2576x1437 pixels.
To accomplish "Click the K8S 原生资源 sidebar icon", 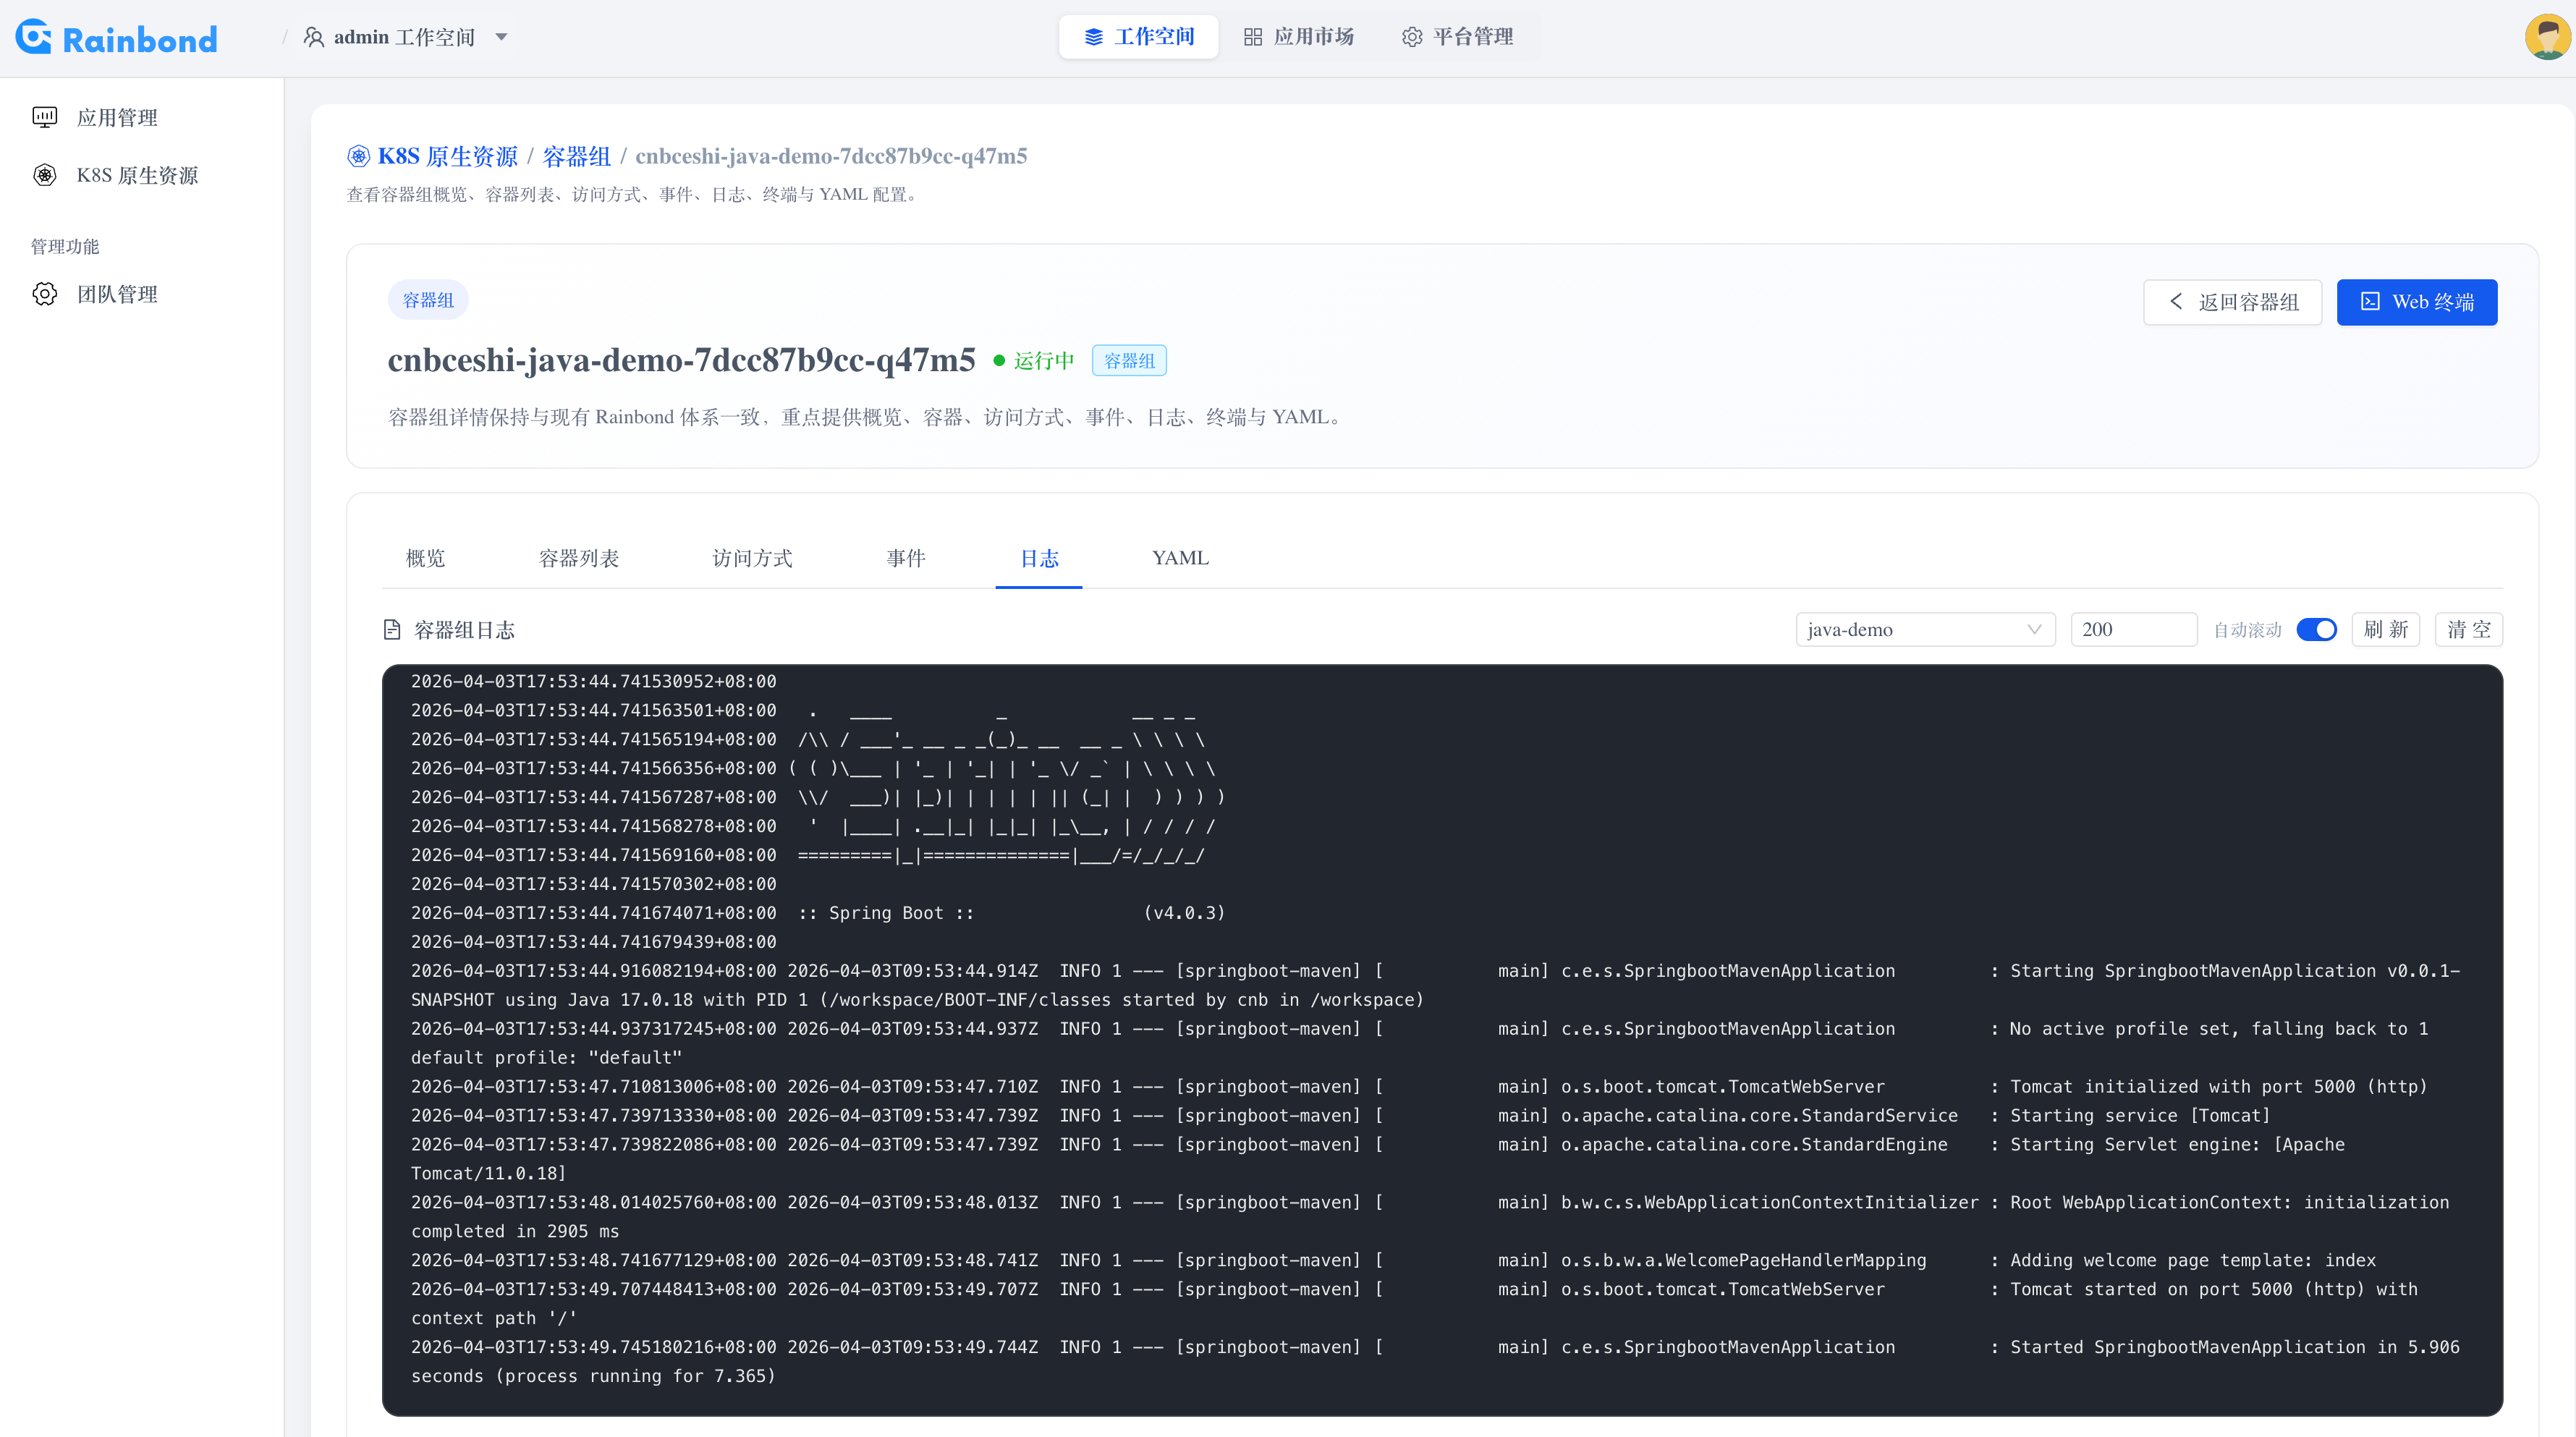I will 45,175.
